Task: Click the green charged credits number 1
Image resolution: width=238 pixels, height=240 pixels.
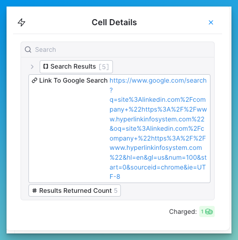Action: point(202,212)
